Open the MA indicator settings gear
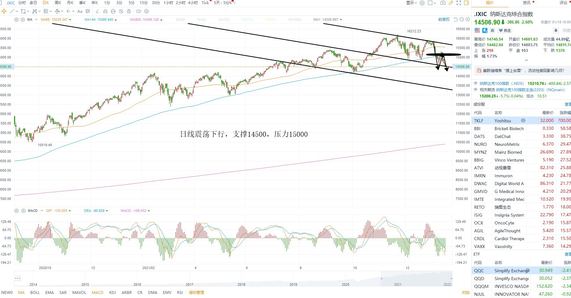Image resolution: width=571 pixels, height=298 pixels. click(x=16, y=19)
